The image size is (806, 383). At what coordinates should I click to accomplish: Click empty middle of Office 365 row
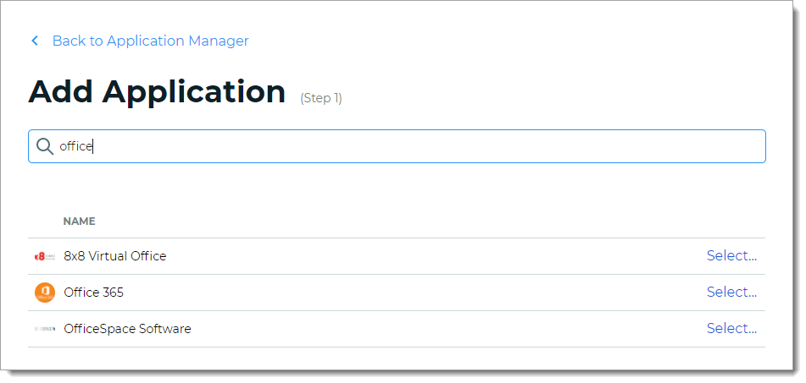click(x=424, y=293)
